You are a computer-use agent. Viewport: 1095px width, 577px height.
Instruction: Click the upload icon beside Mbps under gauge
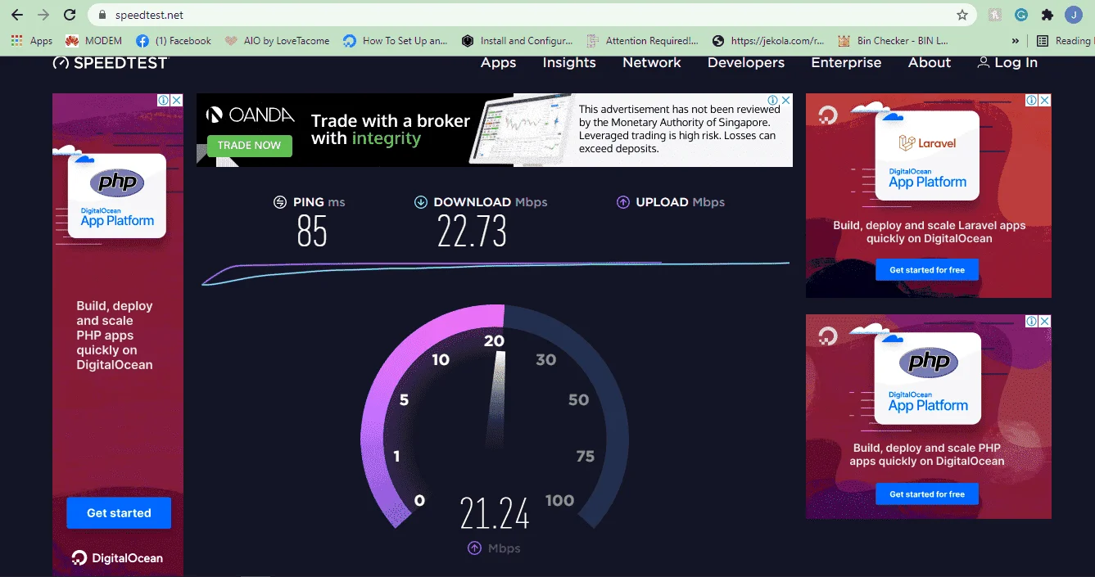(x=474, y=548)
